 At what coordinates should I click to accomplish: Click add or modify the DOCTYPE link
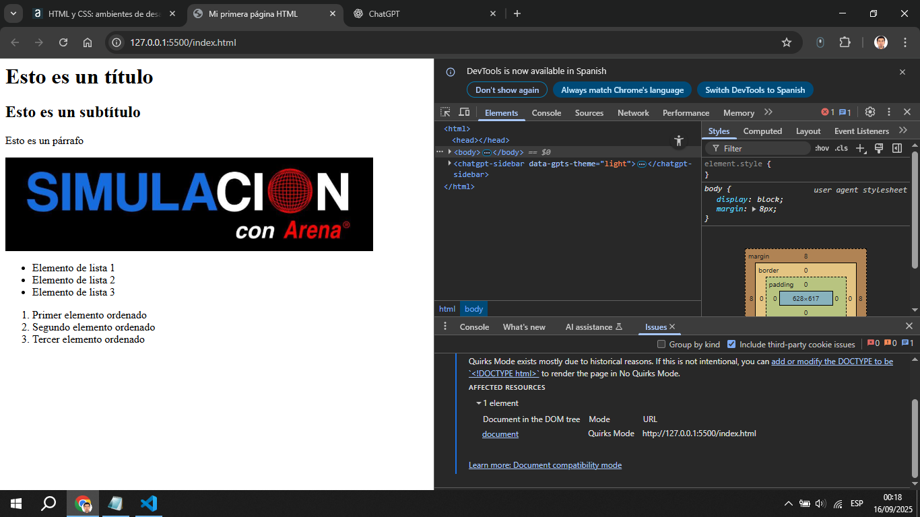point(832,361)
